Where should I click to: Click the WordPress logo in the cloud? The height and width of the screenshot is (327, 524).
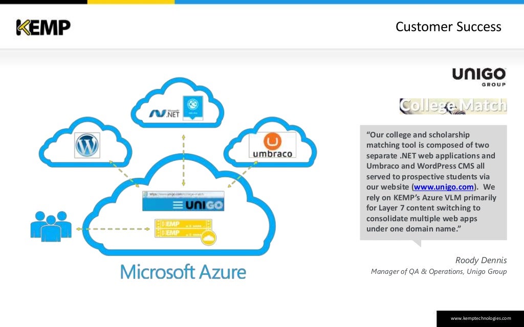pyautogui.click(x=87, y=145)
